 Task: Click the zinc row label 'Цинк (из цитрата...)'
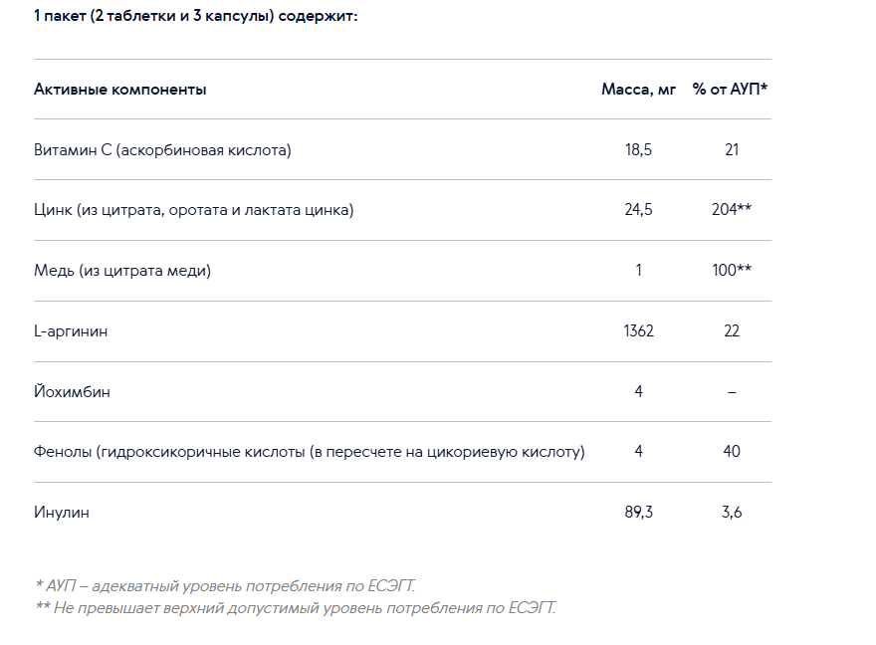click(194, 210)
